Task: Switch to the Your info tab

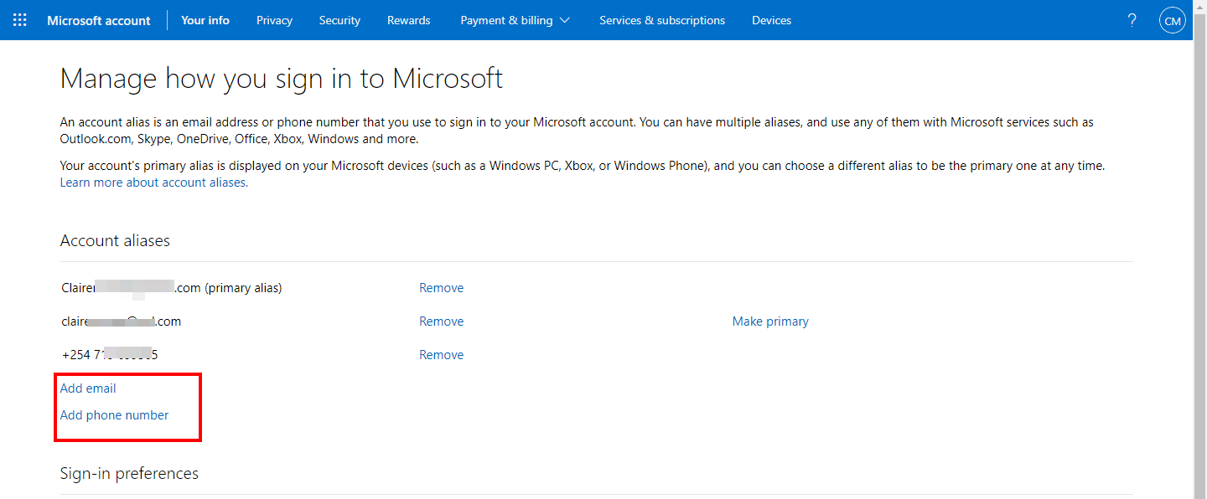Action: click(205, 20)
